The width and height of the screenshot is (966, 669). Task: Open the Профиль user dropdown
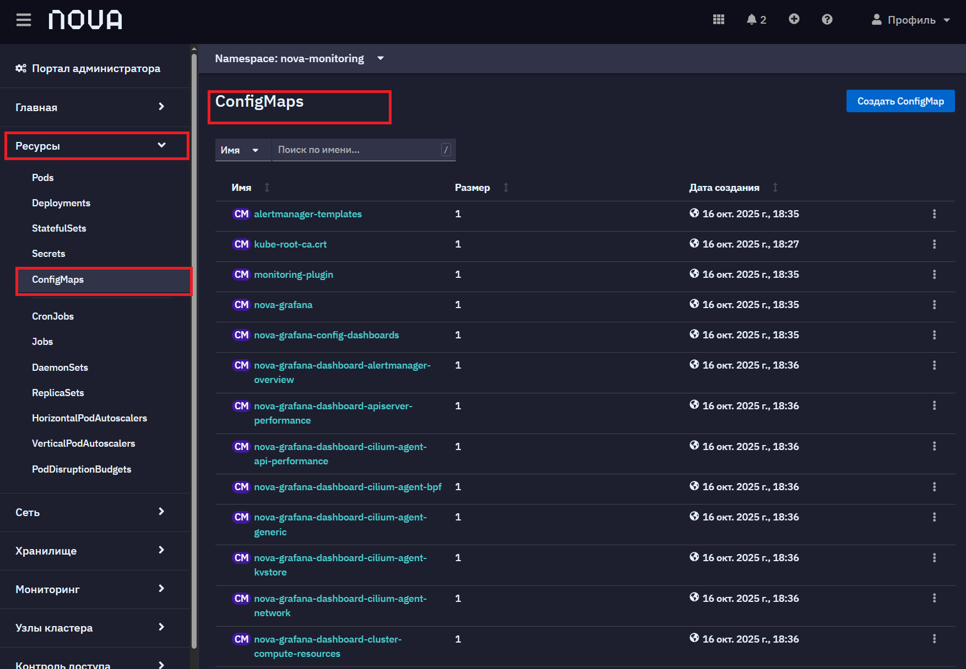tap(910, 20)
